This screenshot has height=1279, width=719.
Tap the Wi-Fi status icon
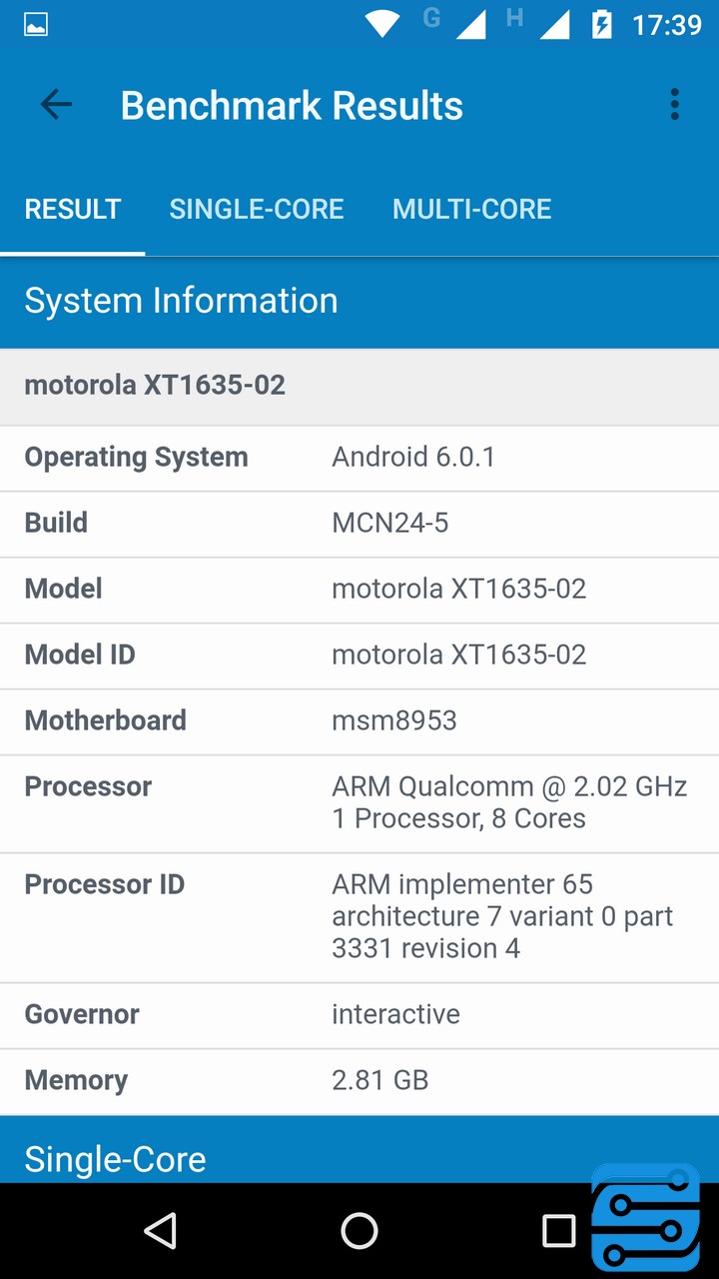pos(381,24)
